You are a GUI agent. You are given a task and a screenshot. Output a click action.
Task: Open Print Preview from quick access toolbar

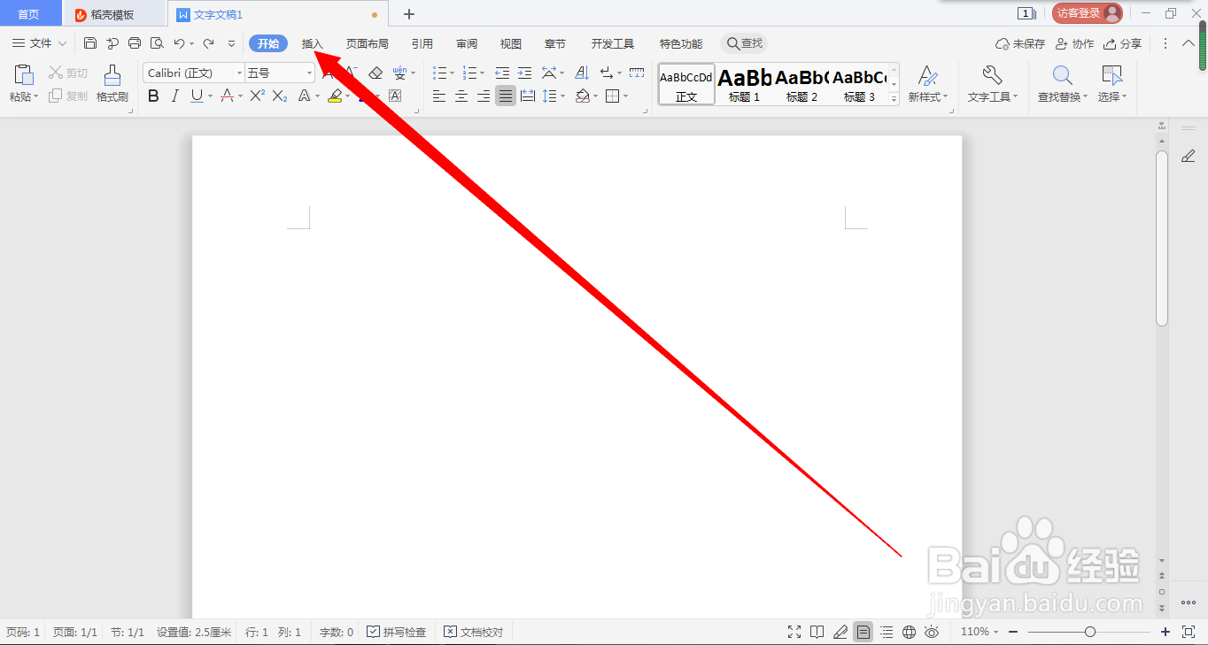click(157, 43)
